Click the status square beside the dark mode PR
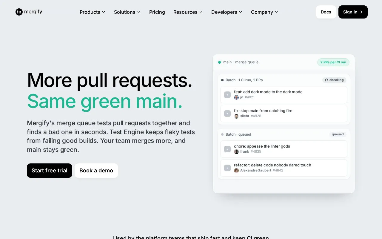 tap(227, 95)
